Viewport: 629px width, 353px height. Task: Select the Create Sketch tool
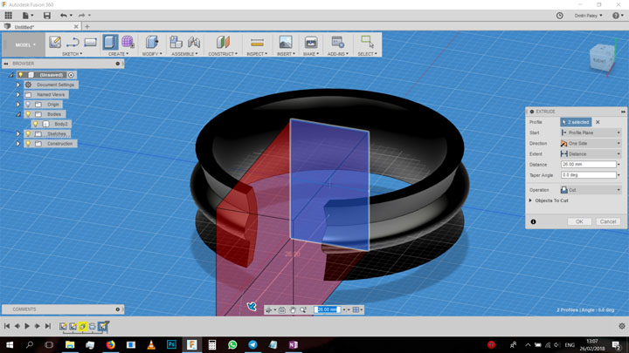tap(55, 42)
